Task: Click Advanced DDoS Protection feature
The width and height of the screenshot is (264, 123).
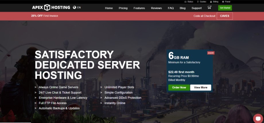Action: tap(123, 98)
